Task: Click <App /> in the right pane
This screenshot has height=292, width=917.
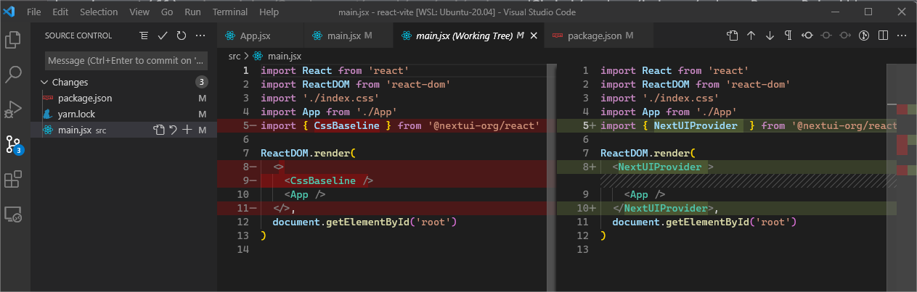Action: coord(645,195)
